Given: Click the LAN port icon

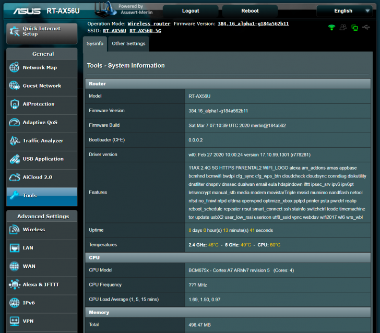Looking at the screenshot, I should (x=15, y=248).
